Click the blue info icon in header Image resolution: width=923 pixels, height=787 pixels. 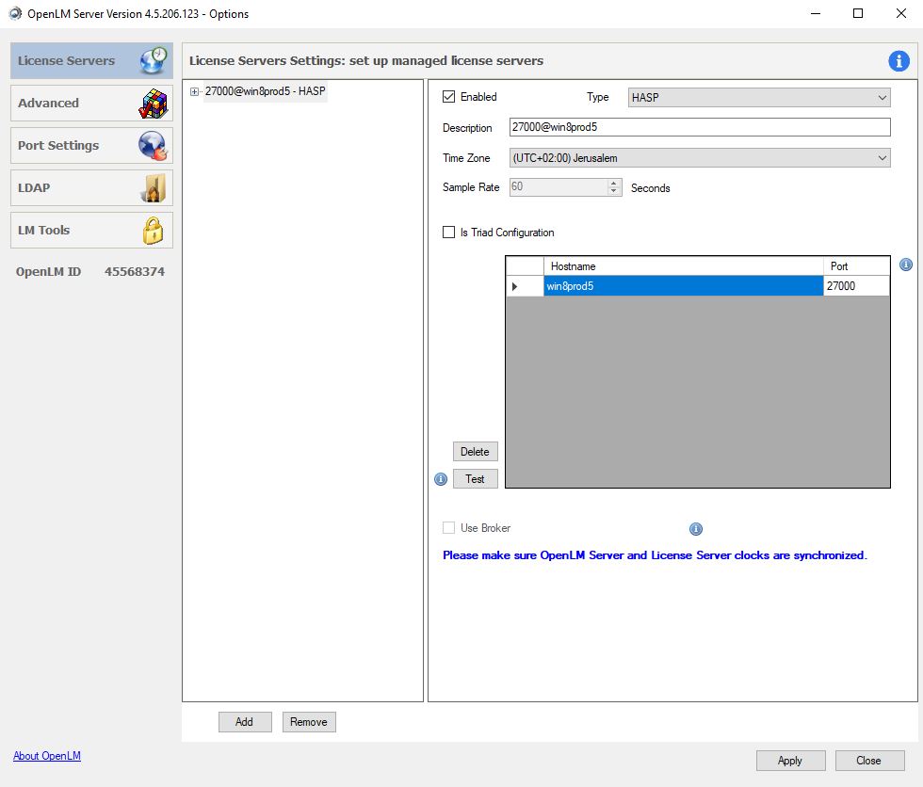899,61
